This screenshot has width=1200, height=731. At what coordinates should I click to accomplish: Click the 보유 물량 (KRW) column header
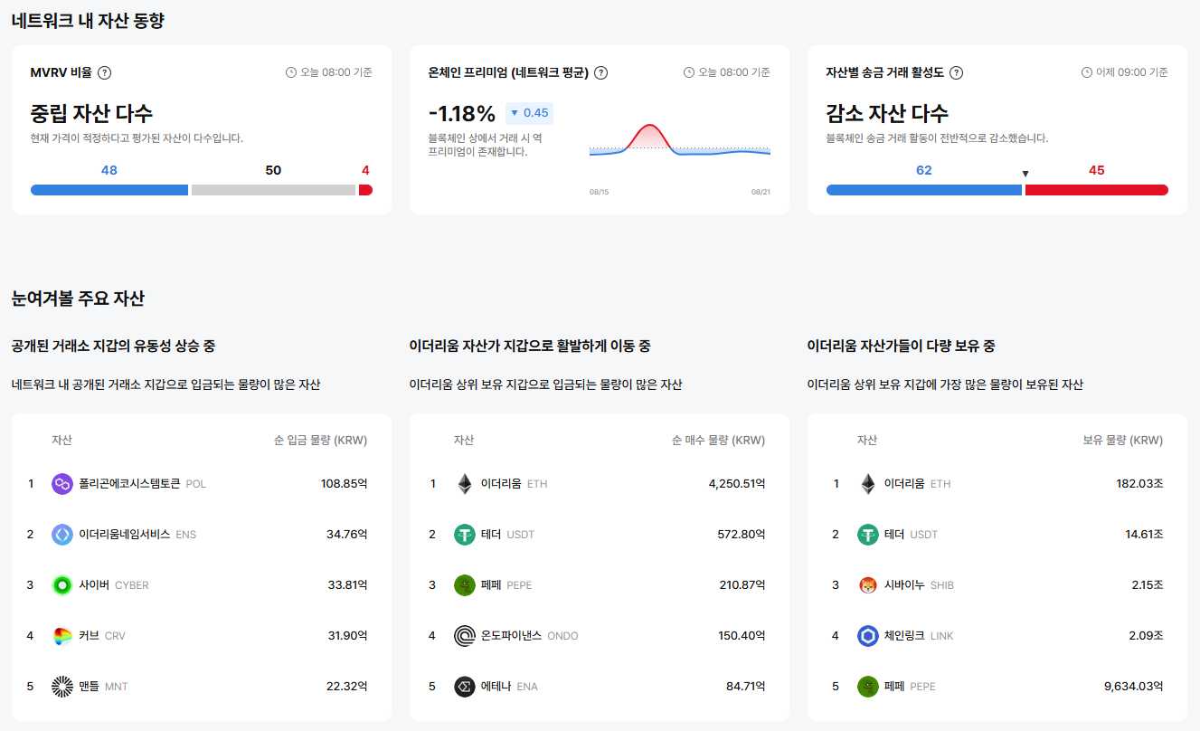click(1122, 441)
